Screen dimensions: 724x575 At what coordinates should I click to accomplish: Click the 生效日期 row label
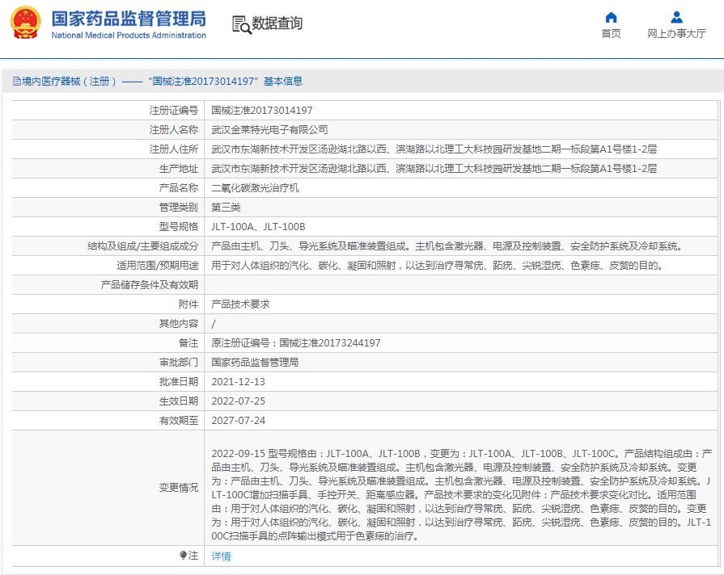pyautogui.click(x=179, y=401)
